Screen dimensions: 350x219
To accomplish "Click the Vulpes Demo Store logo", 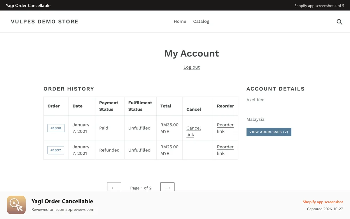I will coord(45,22).
